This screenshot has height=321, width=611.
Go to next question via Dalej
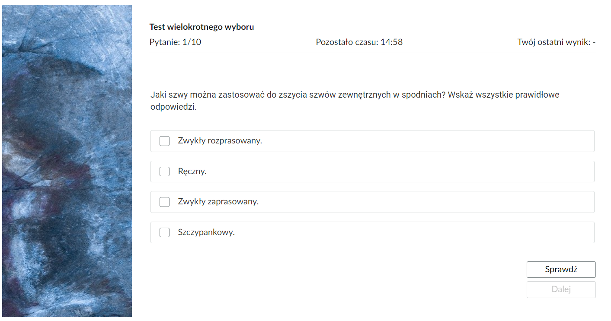(561, 289)
